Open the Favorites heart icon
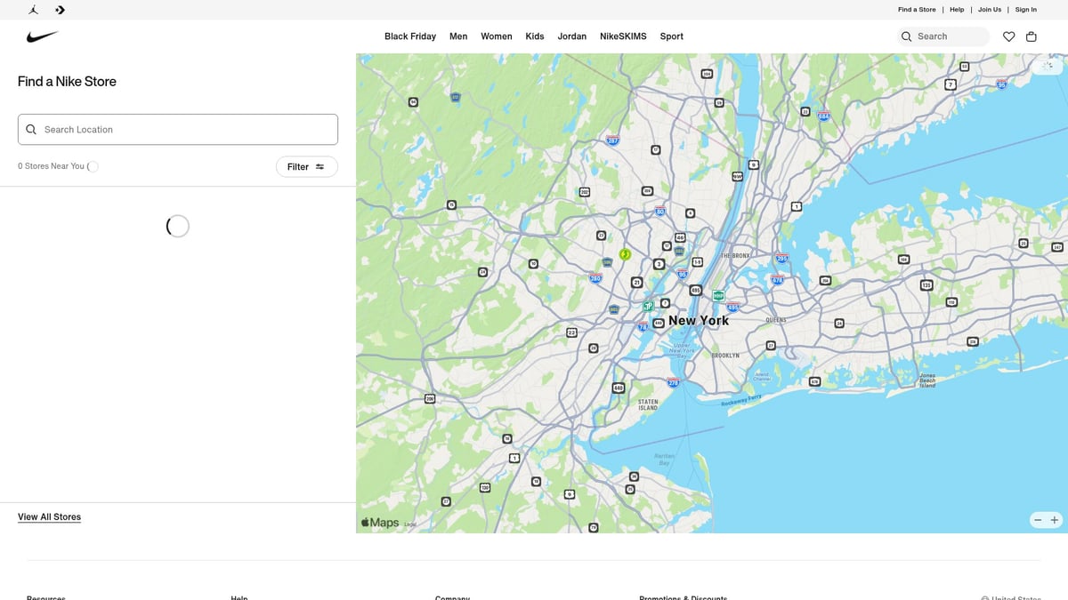Viewport: 1068px width, 600px height. tap(1008, 36)
